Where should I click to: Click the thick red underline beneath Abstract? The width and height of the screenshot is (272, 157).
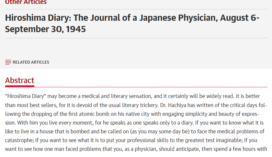[20, 86]
